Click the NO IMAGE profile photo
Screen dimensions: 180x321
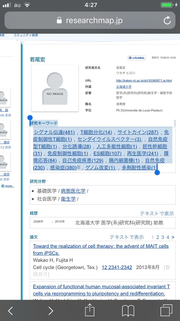55,88
